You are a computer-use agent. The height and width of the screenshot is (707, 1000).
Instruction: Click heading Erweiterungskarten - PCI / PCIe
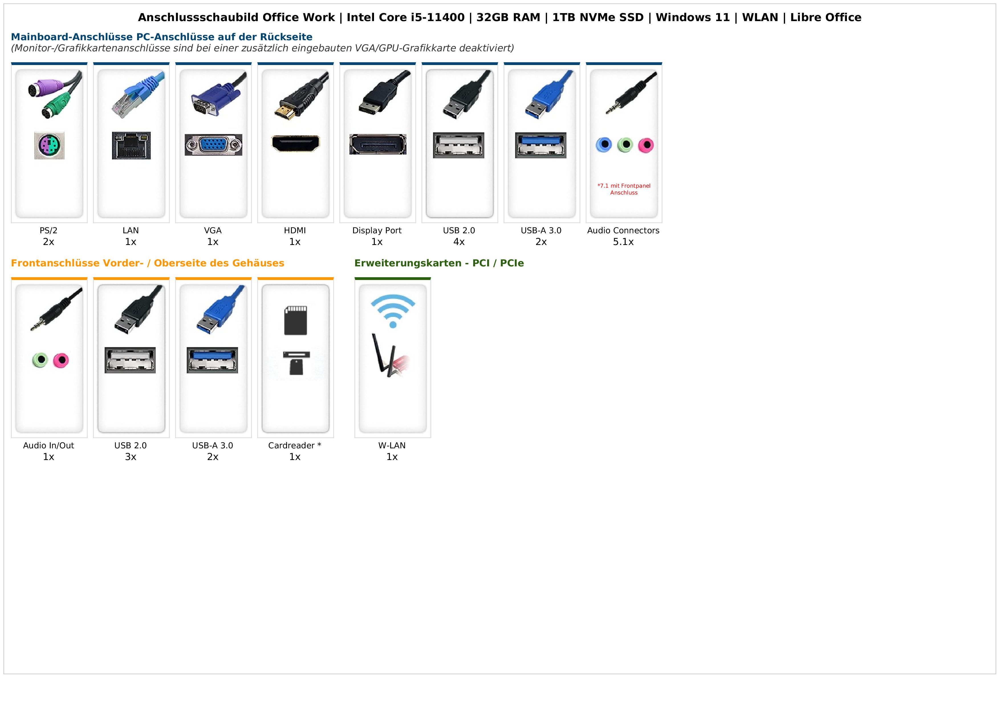click(x=439, y=263)
